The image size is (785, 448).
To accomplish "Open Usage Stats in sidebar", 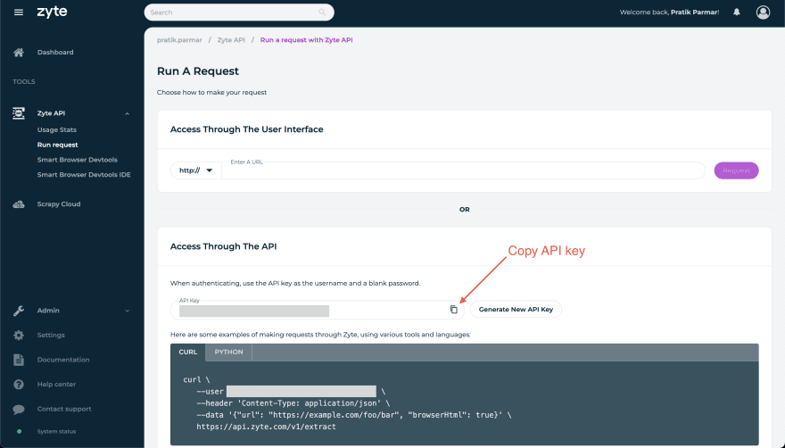I will [x=56, y=129].
